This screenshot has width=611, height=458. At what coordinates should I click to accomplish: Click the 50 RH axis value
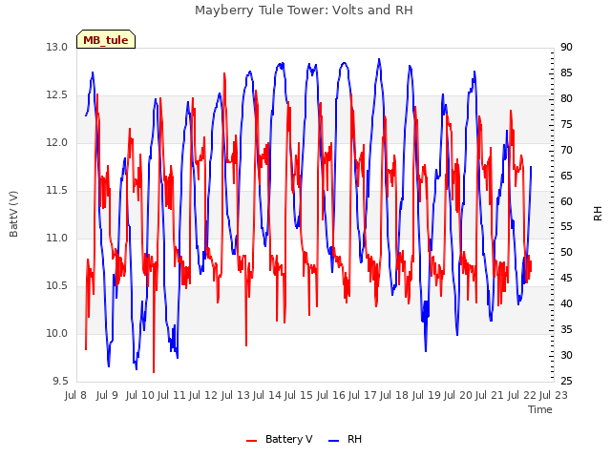tap(566, 252)
